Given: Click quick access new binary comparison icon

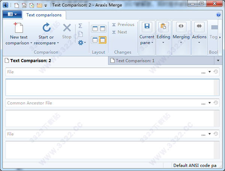Looking at the screenshot, I should pos(24,5).
